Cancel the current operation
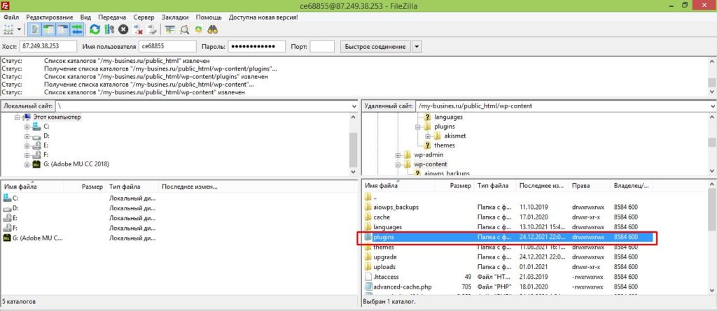 pyautogui.click(x=123, y=29)
